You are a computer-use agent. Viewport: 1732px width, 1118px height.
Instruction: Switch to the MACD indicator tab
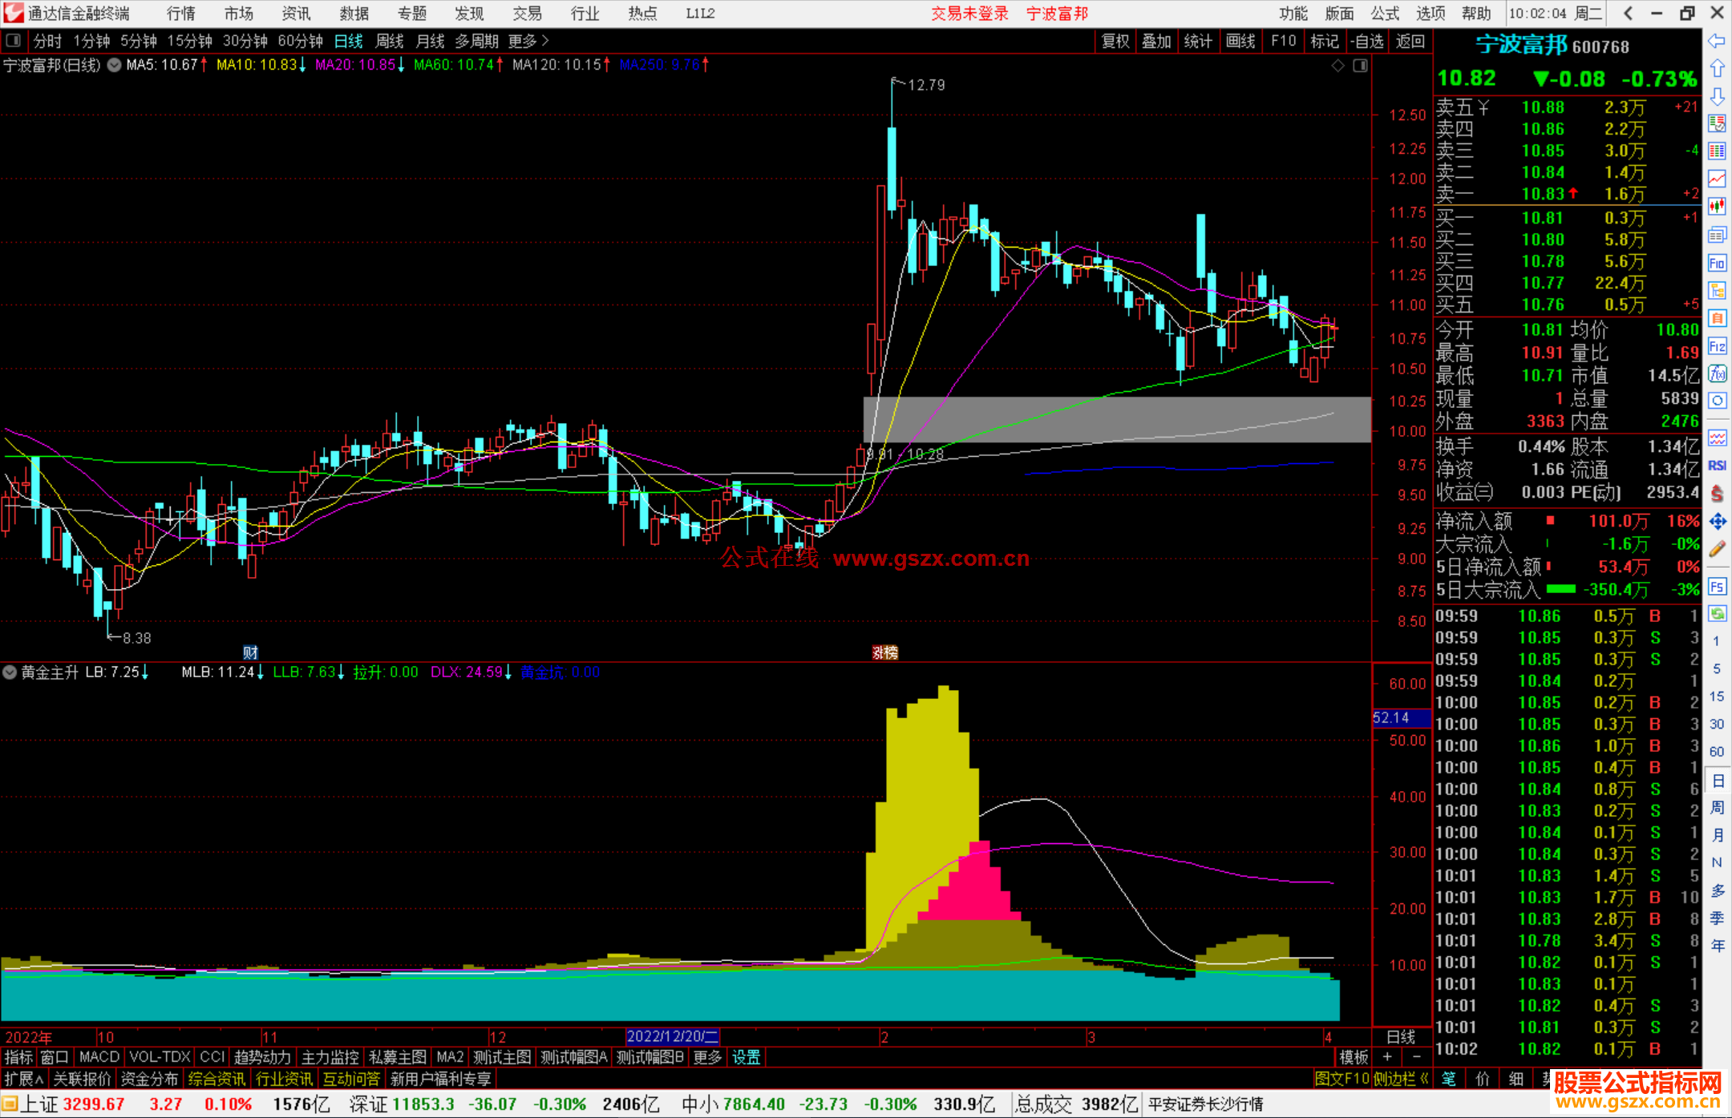click(99, 1057)
